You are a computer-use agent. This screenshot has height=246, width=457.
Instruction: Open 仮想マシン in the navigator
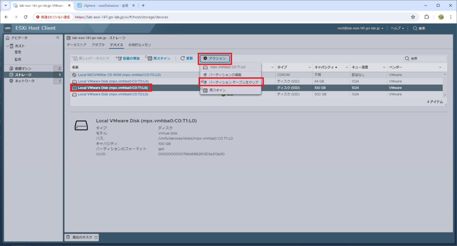point(23,68)
